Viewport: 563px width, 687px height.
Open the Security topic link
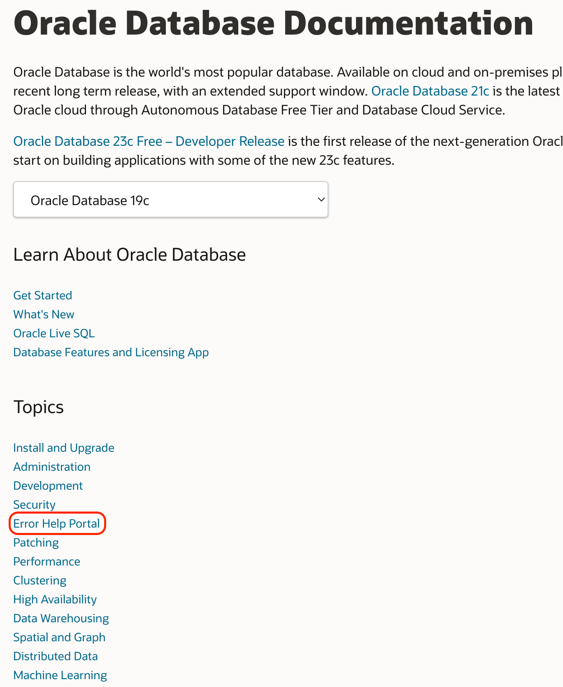tap(34, 505)
